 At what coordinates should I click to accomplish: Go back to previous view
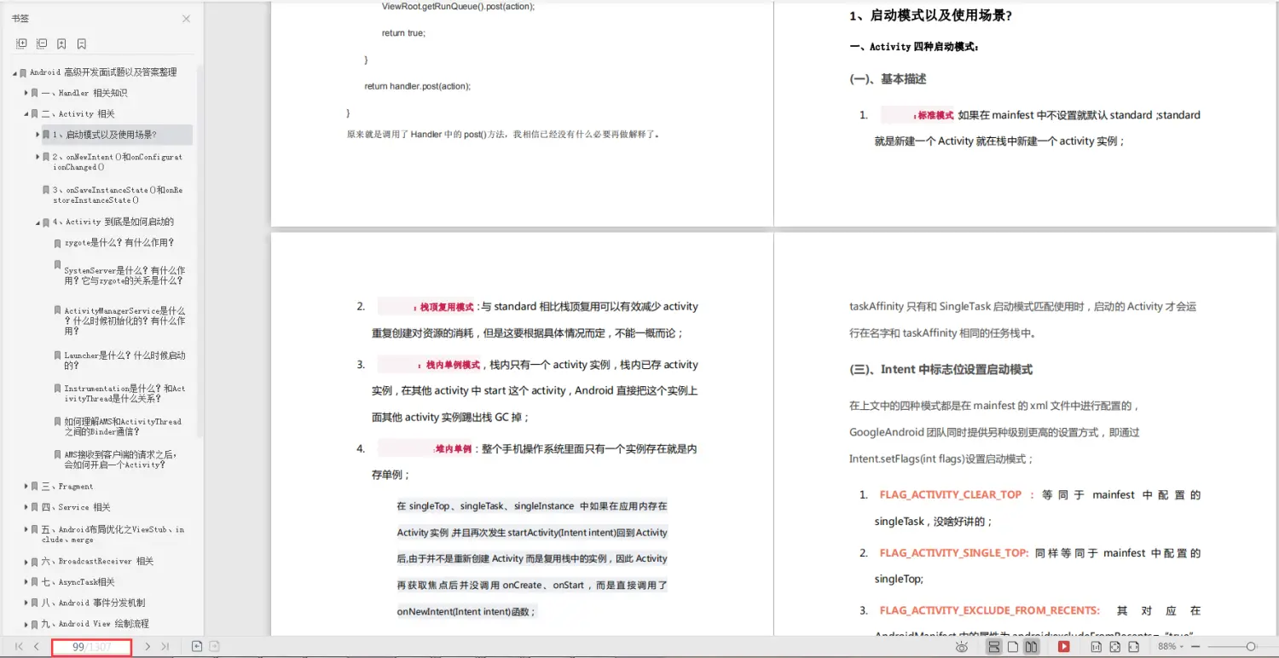point(197,647)
